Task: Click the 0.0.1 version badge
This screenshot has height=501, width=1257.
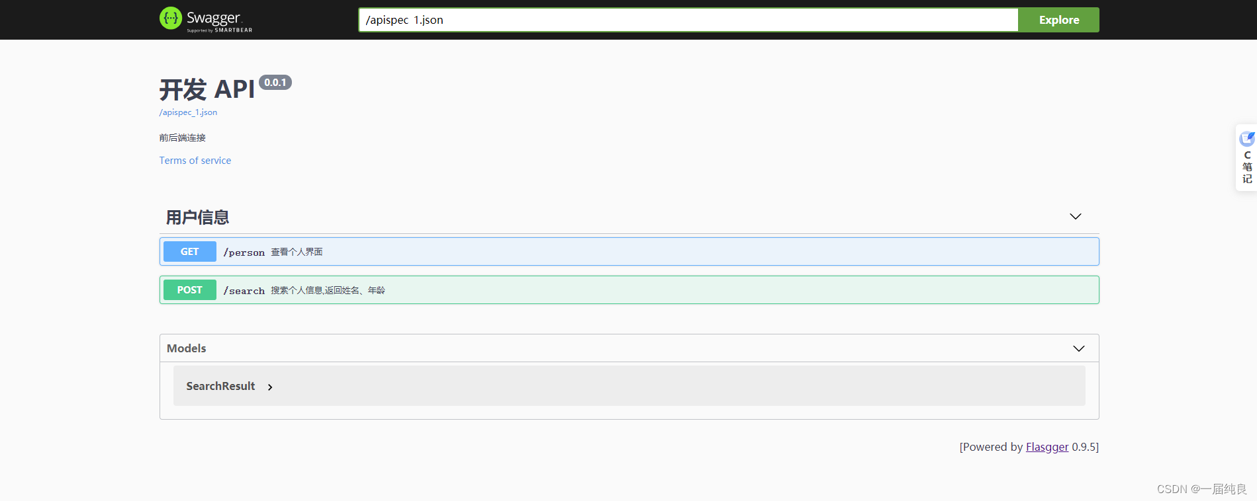Action: pyautogui.click(x=275, y=83)
